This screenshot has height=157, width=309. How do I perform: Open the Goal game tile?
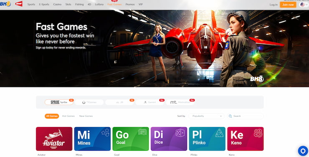coord(131,139)
